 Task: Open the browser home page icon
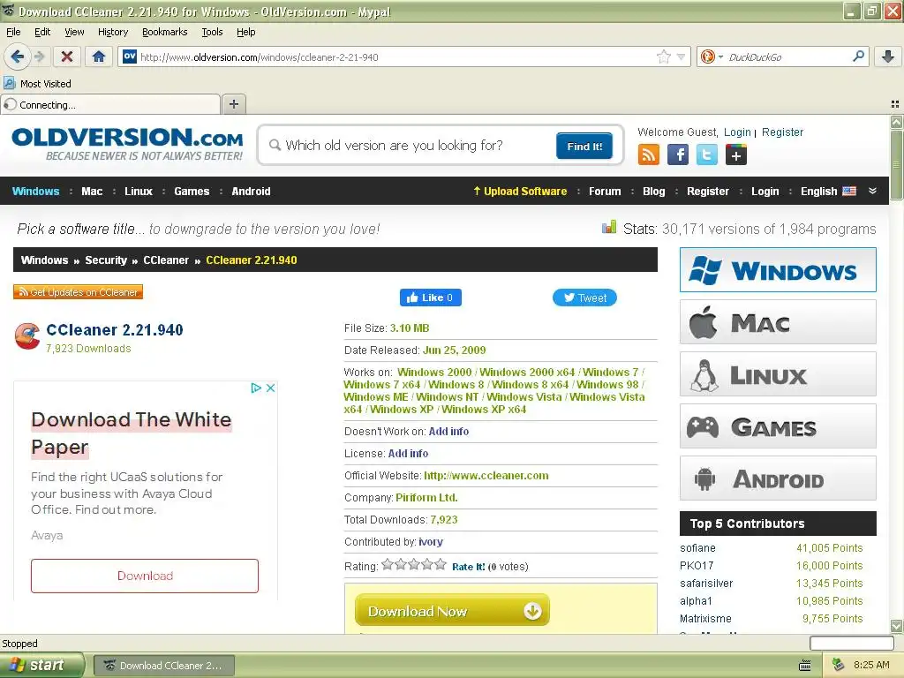pos(99,56)
